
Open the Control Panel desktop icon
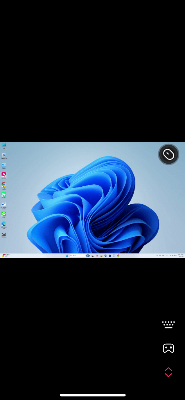coord(4,166)
